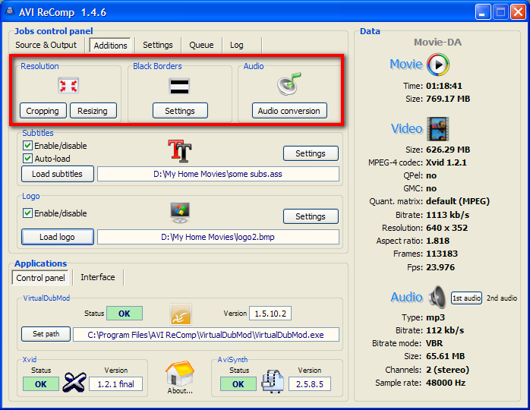Click the VirtualDubMod application icon
Viewport: 530px width, 410px height.
(x=181, y=314)
